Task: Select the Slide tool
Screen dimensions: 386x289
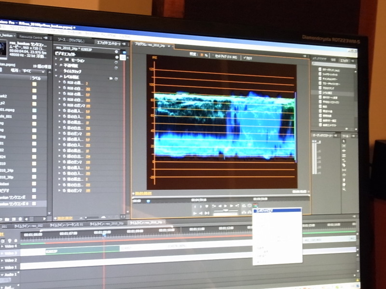Action: [344, 175]
